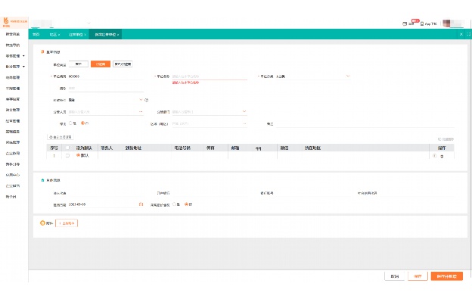Screen dimensions: 472x299
Task: Click the 到货地址 column header
Action: pyautogui.click(x=133, y=148)
